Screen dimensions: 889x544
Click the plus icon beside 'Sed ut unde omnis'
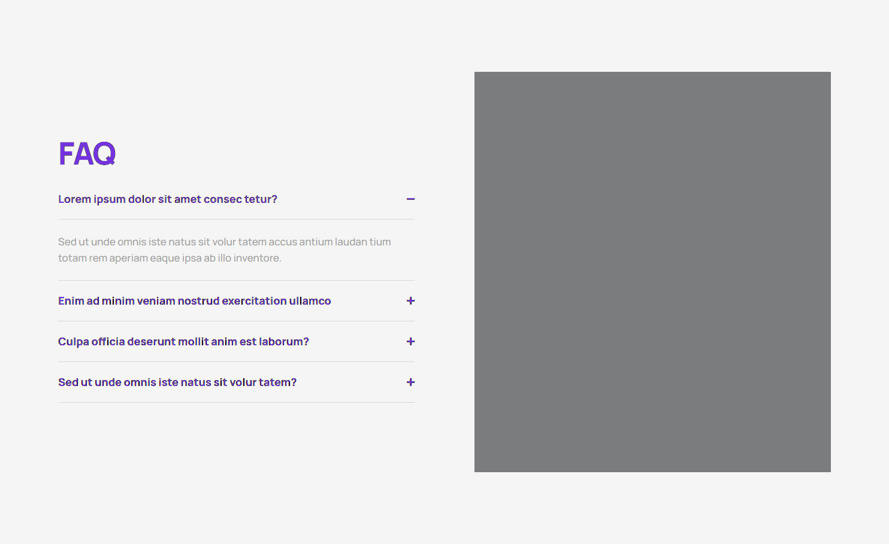(x=410, y=382)
